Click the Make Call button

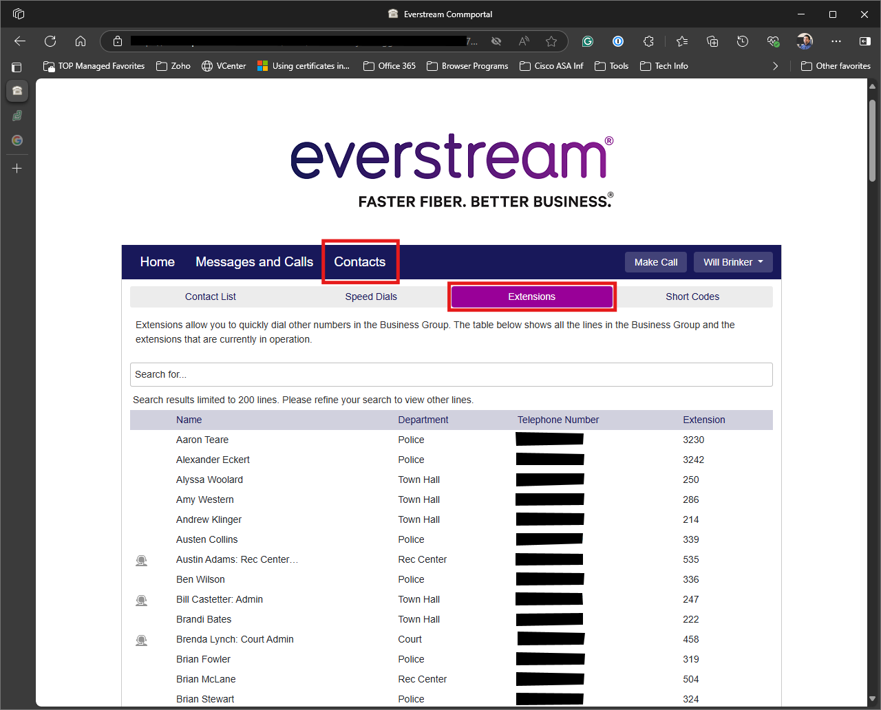tap(656, 262)
